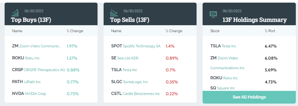Select CSTL Castle Biosciences Inc link
This screenshot has width=298, height=106.
(136, 94)
